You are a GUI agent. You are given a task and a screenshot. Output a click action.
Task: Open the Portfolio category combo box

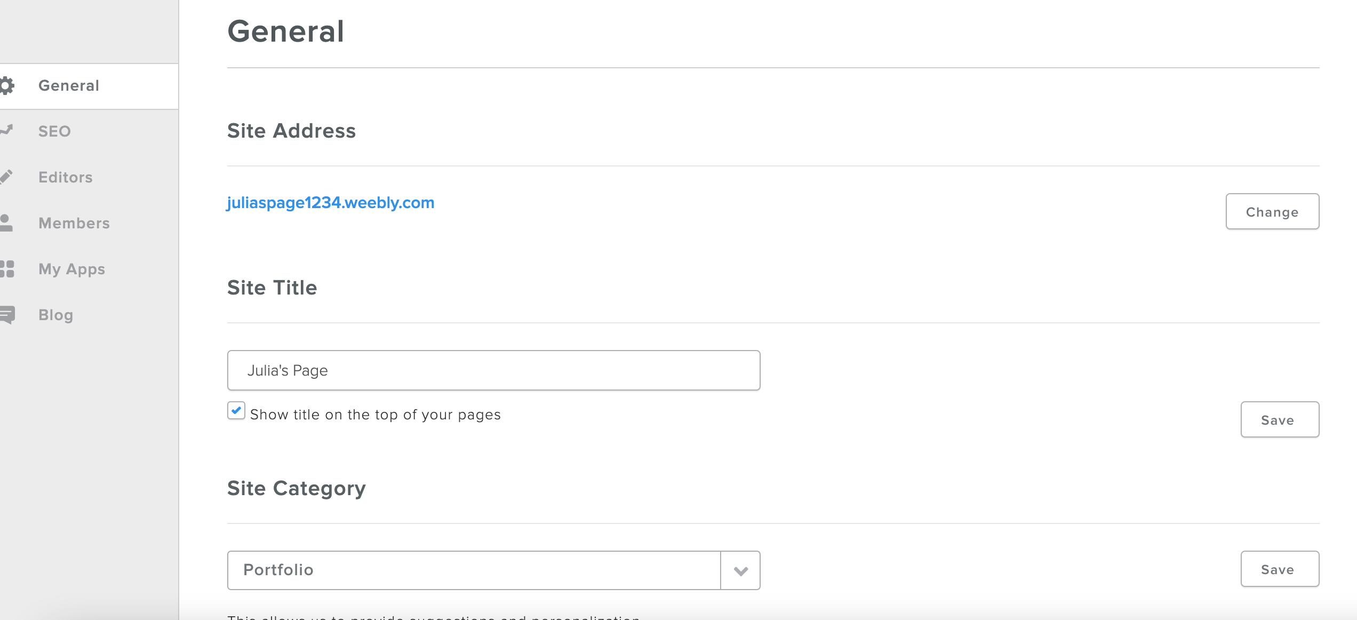pos(474,570)
